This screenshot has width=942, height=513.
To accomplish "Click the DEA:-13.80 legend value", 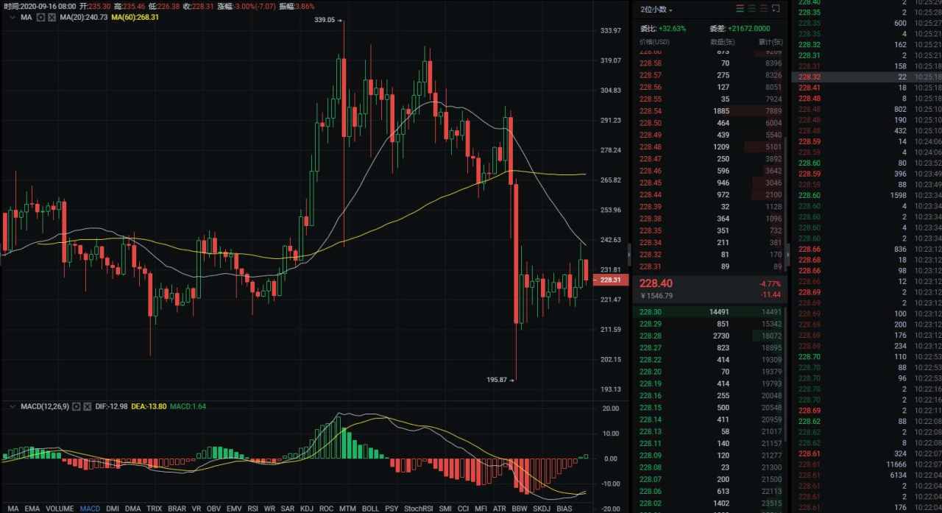I will [x=149, y=406].
